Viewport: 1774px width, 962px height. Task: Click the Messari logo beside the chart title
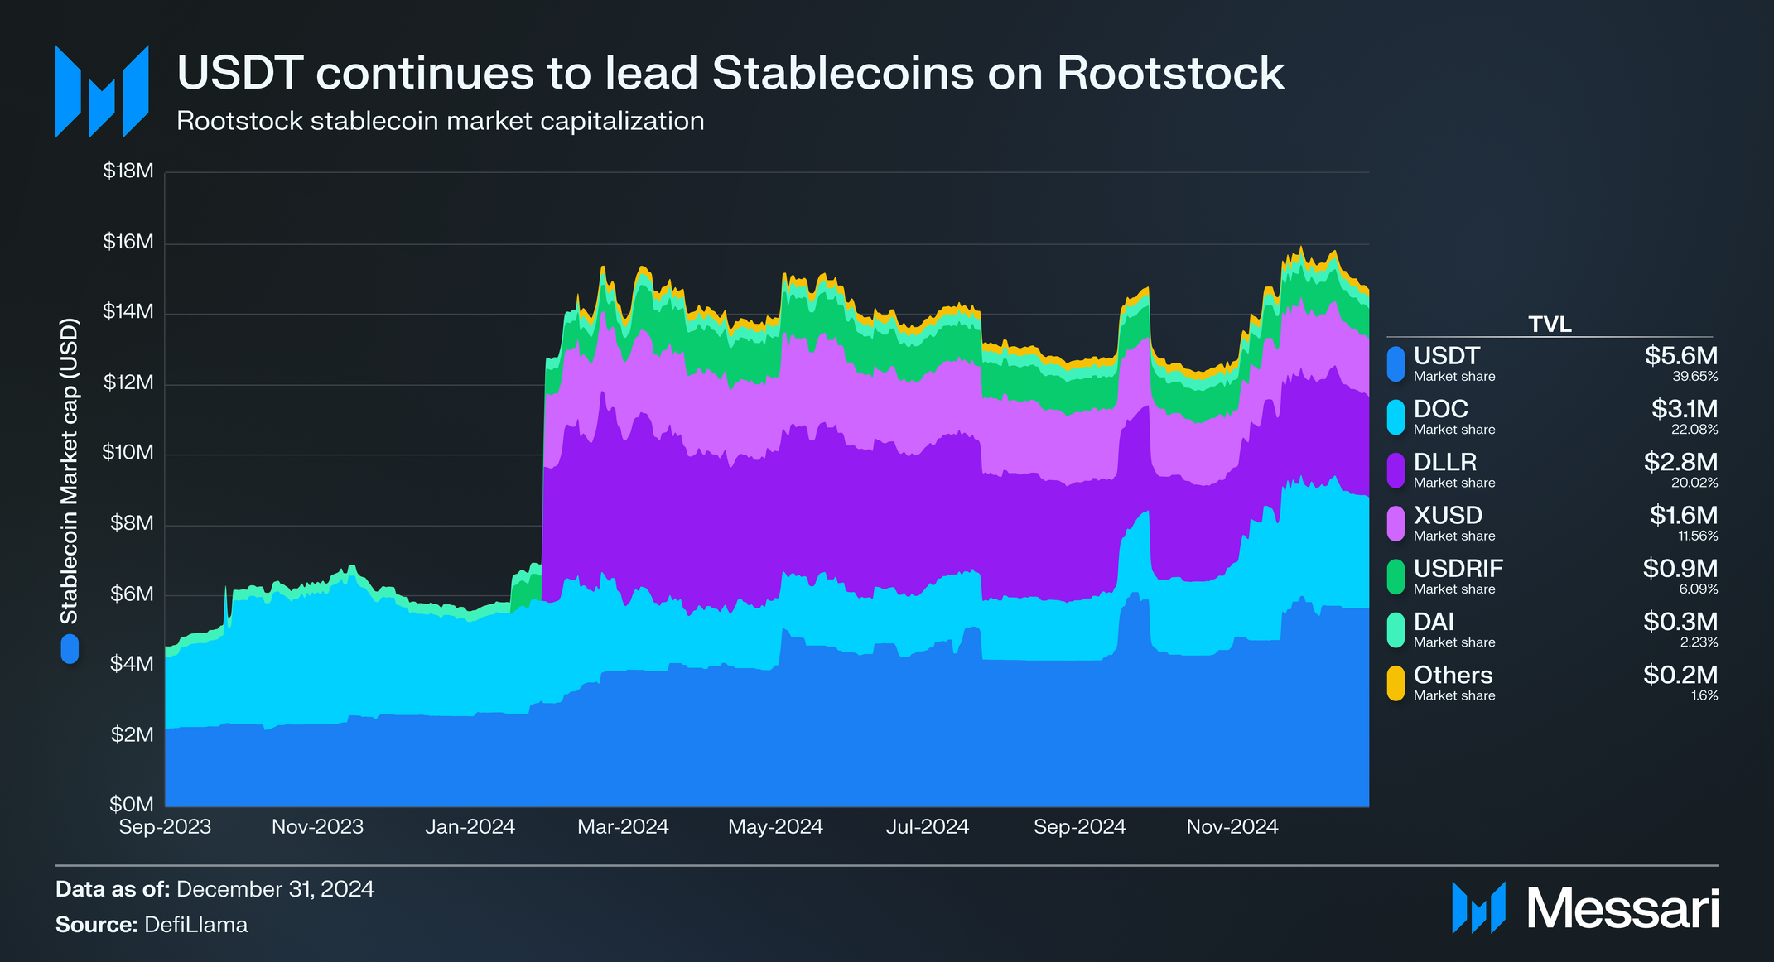[102, 91]
